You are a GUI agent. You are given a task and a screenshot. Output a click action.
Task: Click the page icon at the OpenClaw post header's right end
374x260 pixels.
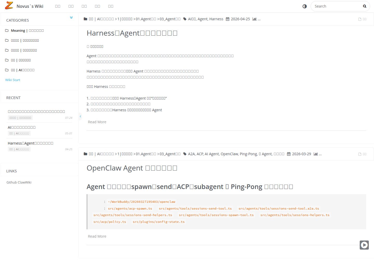click(360, 154)
